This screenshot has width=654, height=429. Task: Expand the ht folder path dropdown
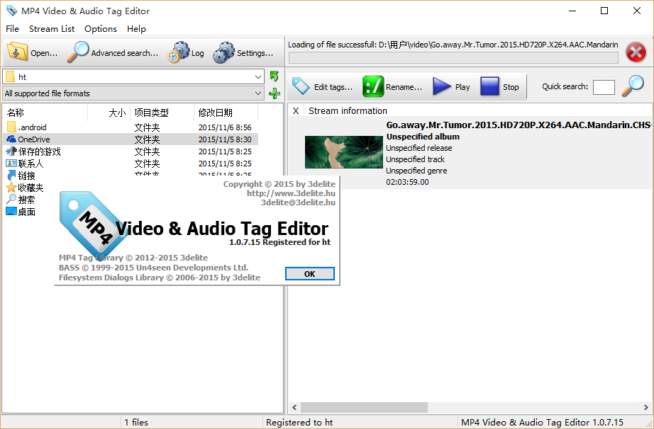point(258,76)
